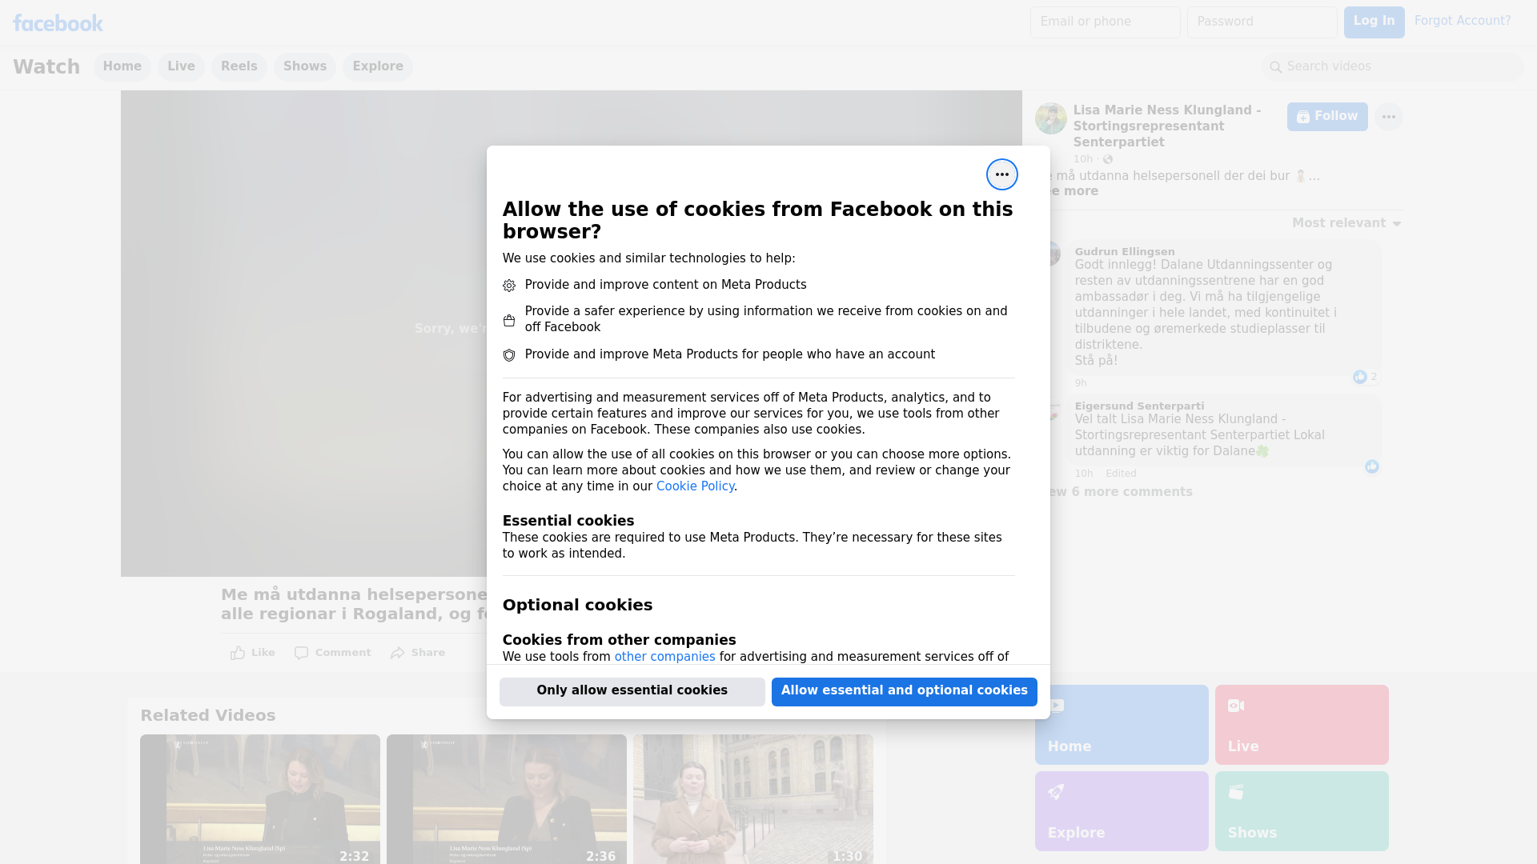Click the Watch heading
Screen dimensions: 1537x864
[x=46, y=67]
